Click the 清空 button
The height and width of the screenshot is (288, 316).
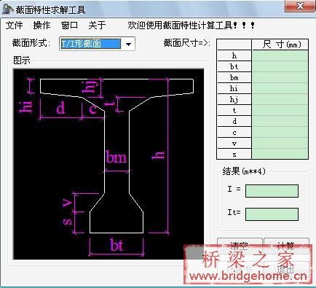click(x=240, y=246)
